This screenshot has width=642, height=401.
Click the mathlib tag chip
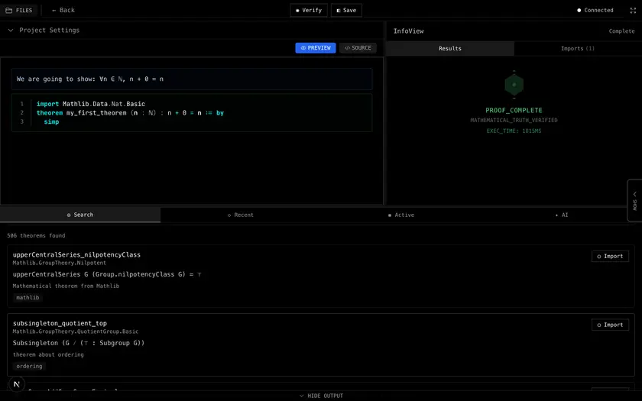coord(28,297)
